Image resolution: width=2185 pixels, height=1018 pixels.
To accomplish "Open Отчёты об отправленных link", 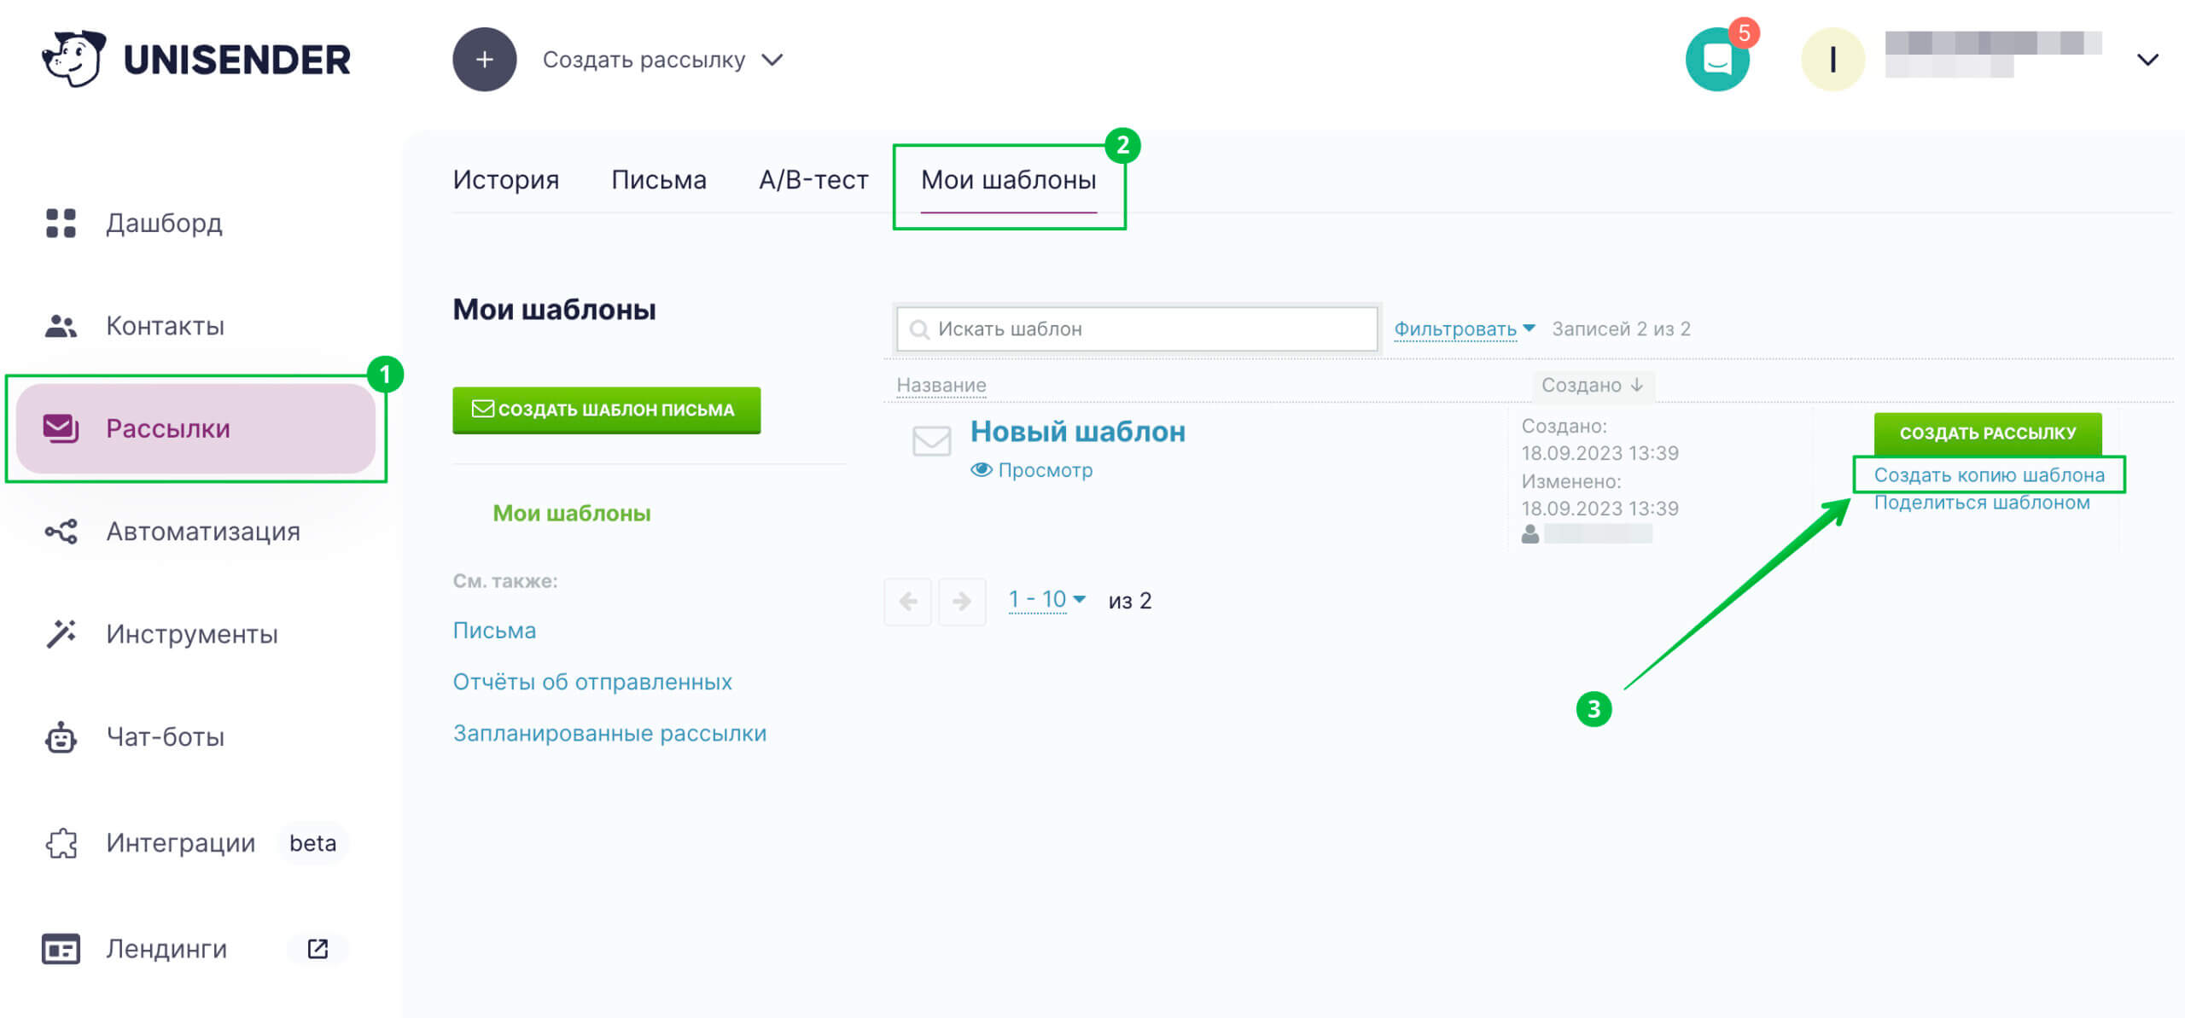I will tap(592, 682).
